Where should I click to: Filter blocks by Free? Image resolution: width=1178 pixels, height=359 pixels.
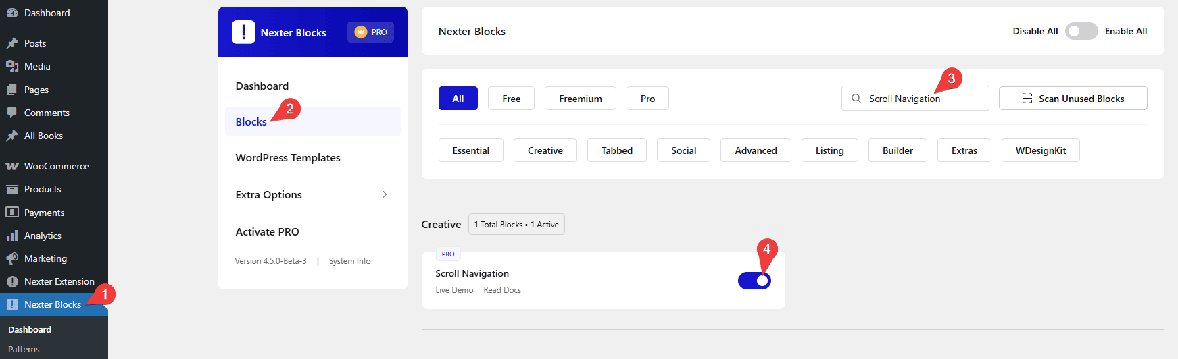(512, 99)
